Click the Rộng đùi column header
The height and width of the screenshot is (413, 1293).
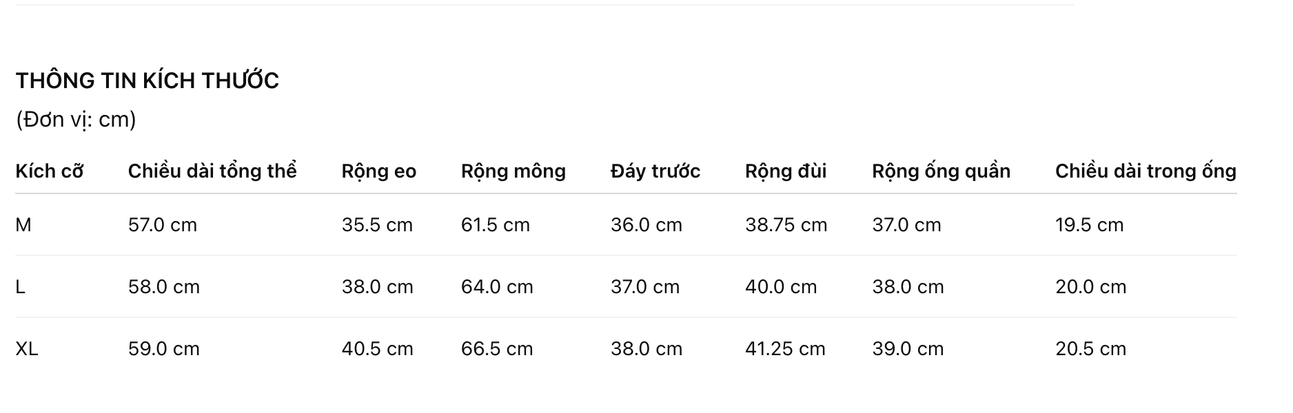pos(786,171)
